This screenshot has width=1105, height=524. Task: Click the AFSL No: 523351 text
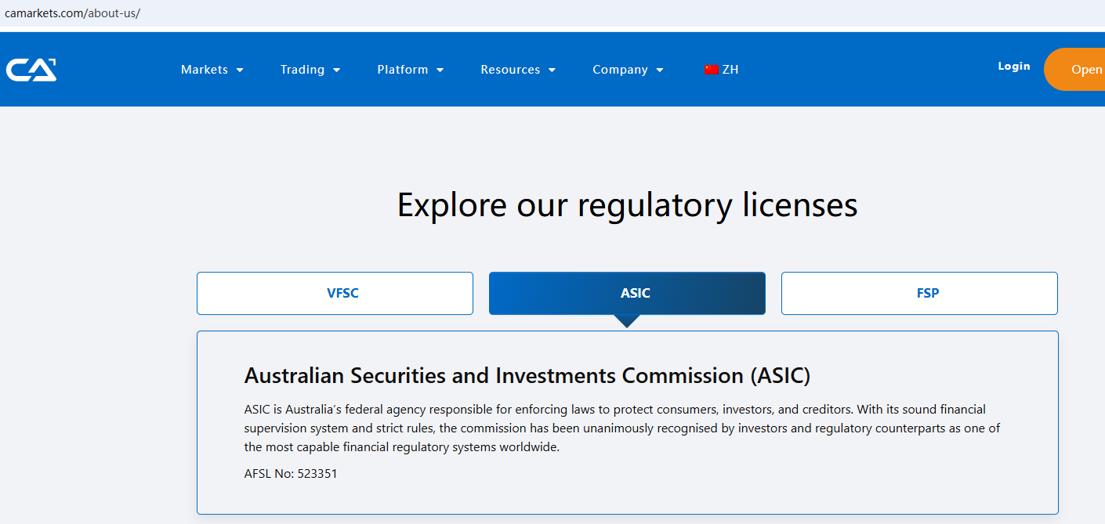pyautogui.click(x=291, y=474)
